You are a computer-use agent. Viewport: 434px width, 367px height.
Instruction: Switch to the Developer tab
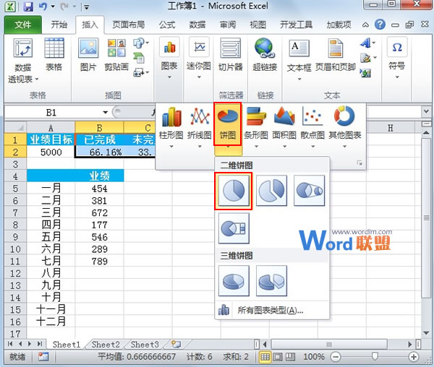[x=296, y=25]
